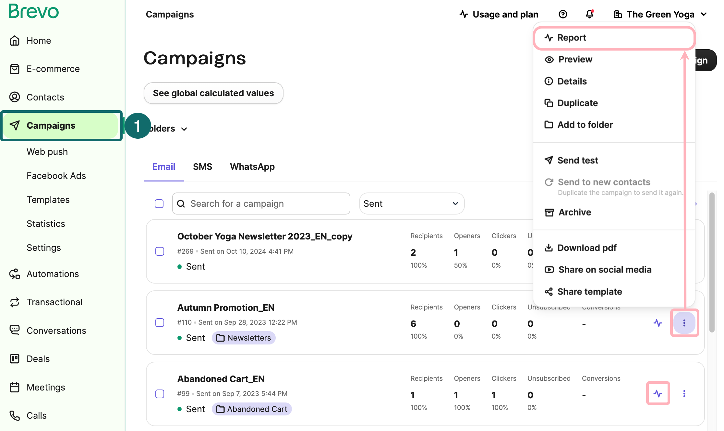Open the WhatsApp tab

click(252, 167)
